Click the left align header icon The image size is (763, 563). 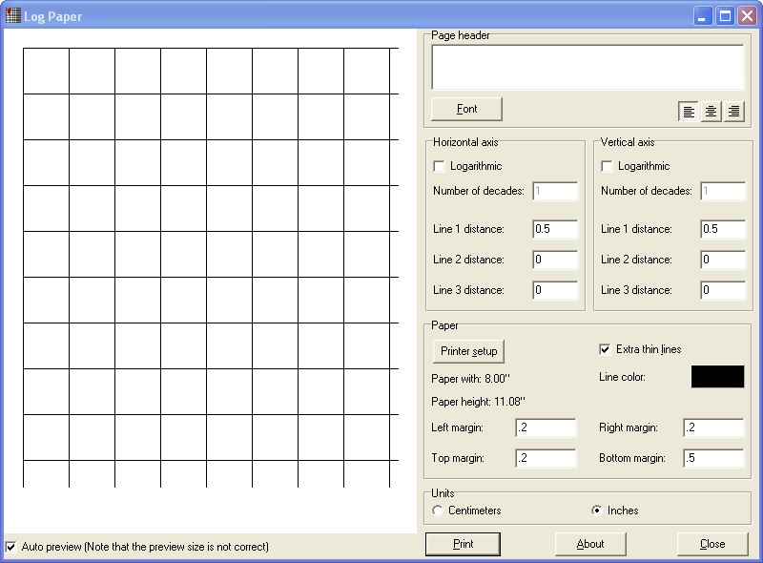(x=689, y=112)
